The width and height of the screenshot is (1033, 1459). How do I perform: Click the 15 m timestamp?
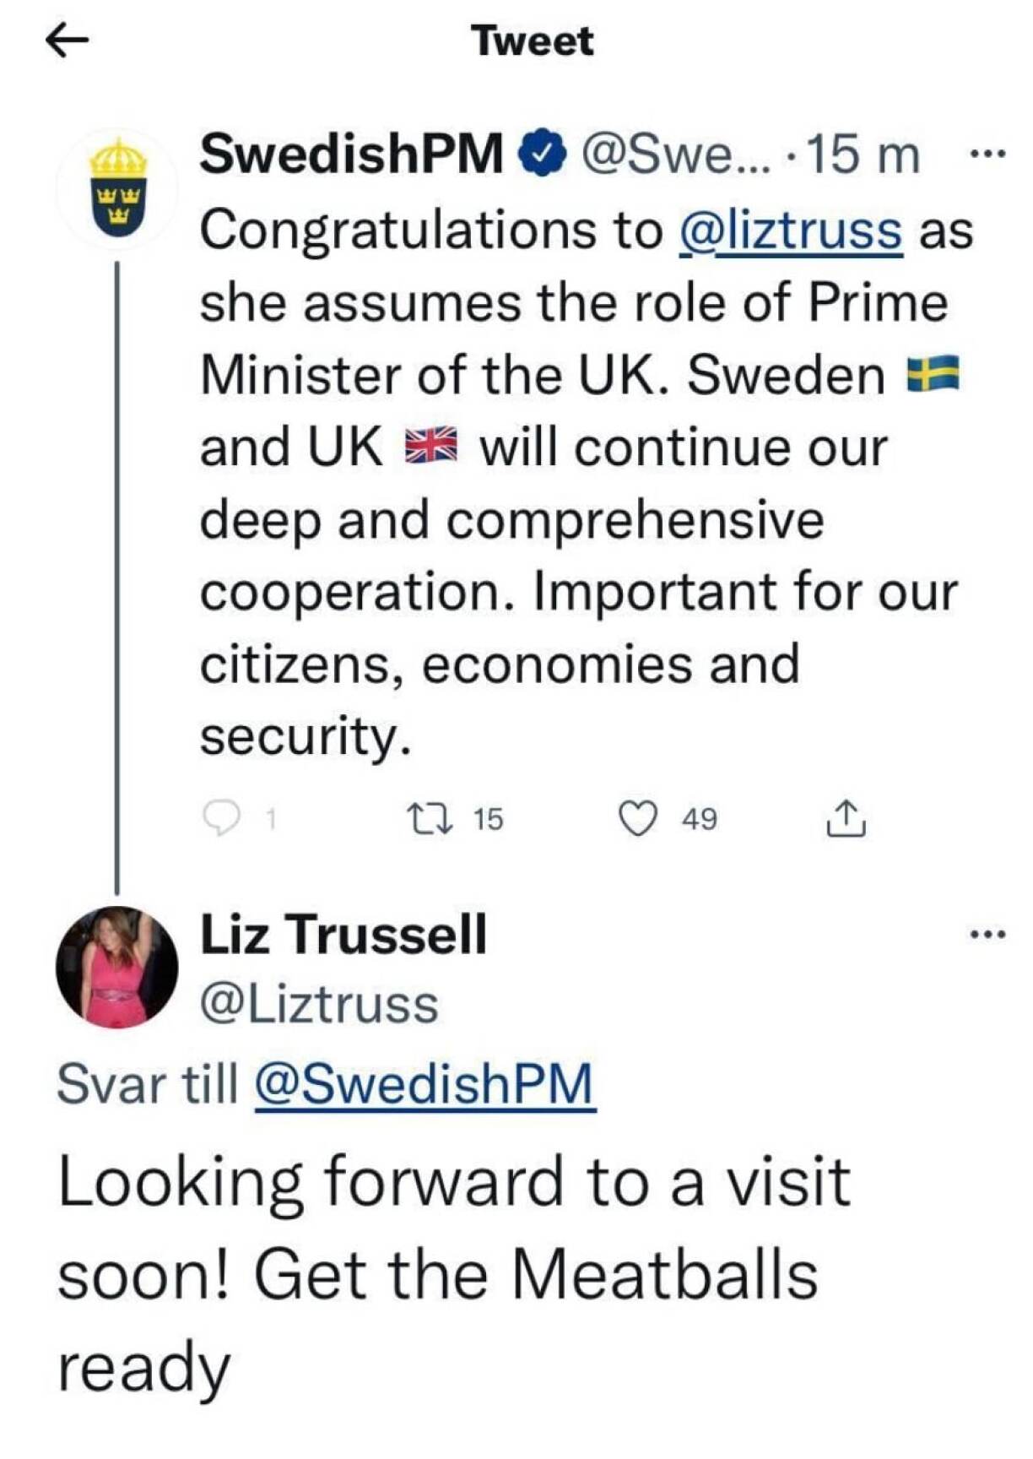[x=863, y=155]
